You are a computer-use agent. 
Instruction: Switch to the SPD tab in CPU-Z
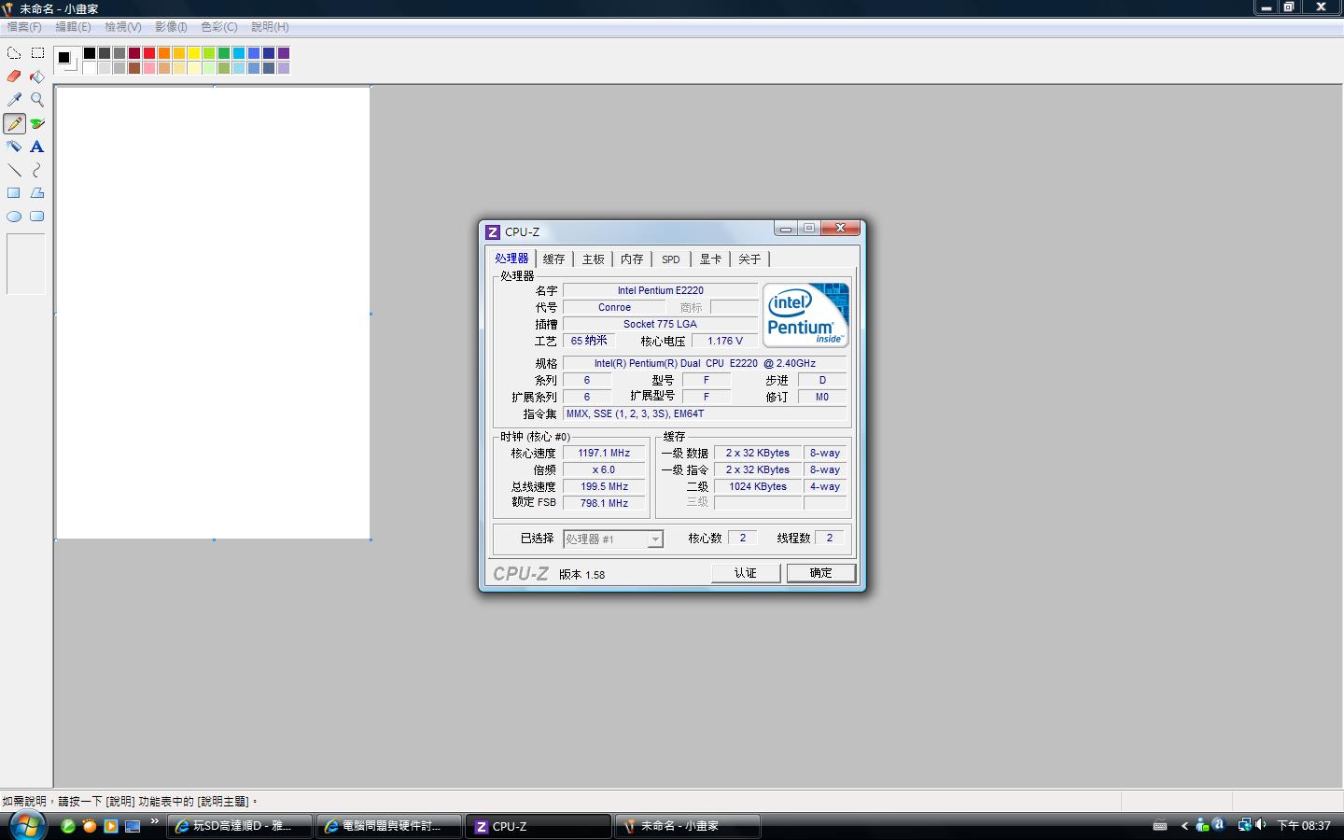coord(670,259)
